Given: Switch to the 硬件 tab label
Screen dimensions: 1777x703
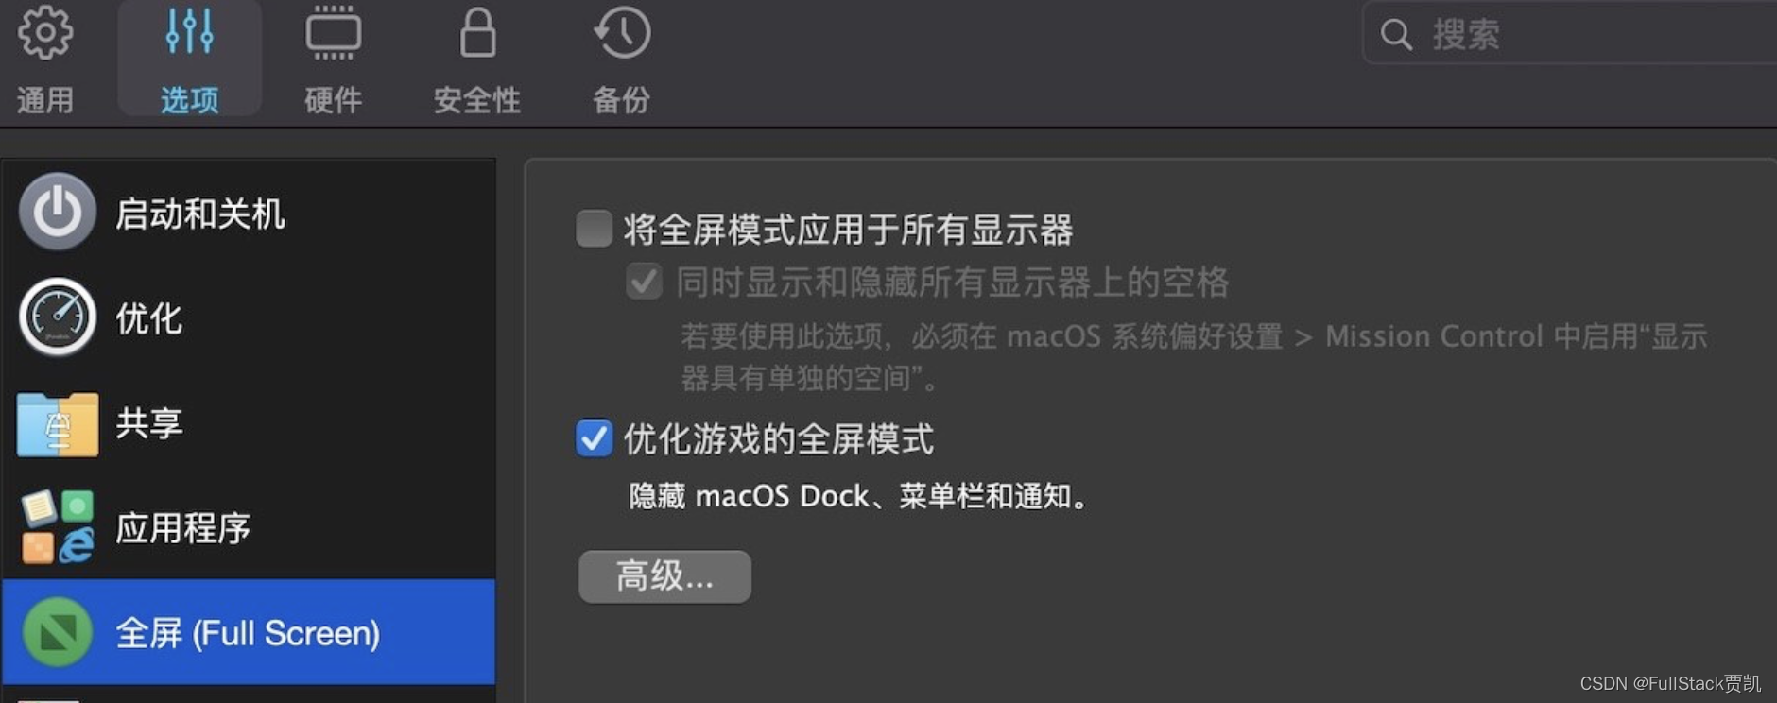Looking at the screenshot, I should point(333,99).
